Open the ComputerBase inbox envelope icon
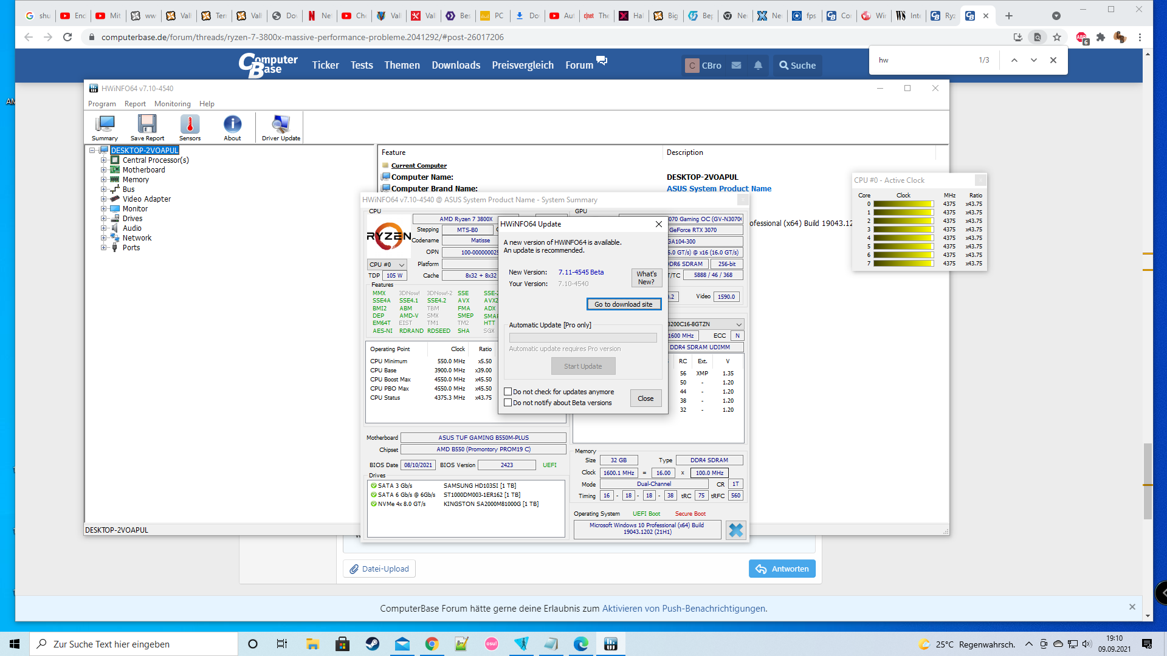This screenshot has width=1167, height=656. (x=736, y=66)
